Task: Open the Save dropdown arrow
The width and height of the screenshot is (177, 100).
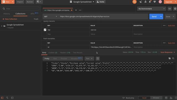Action: pyautogui.click(x=173, y=17)
